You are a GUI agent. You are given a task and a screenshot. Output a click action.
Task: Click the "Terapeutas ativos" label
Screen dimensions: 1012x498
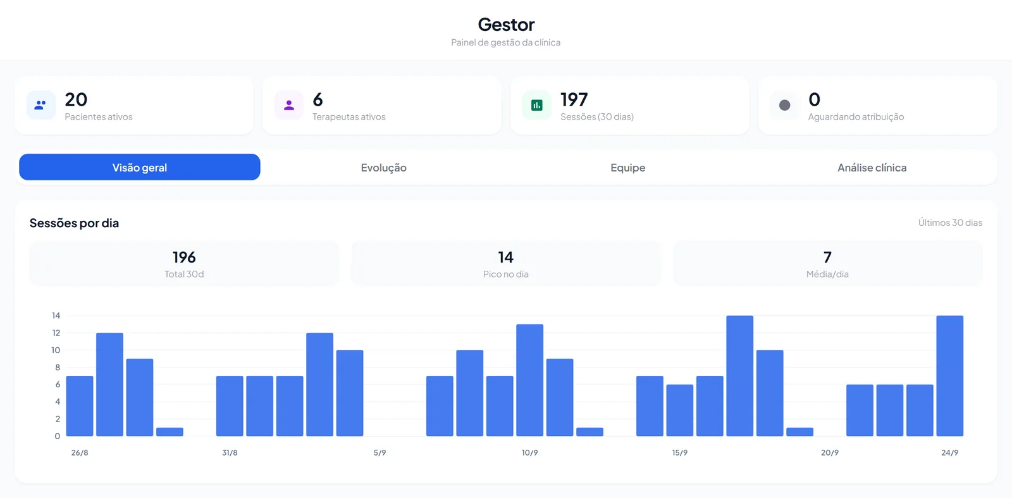349,117
